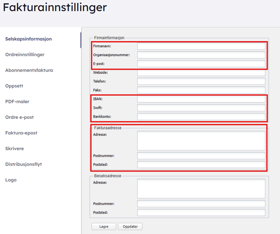
Task: Click the Oppdater button
Action: [x=130, y=226]
